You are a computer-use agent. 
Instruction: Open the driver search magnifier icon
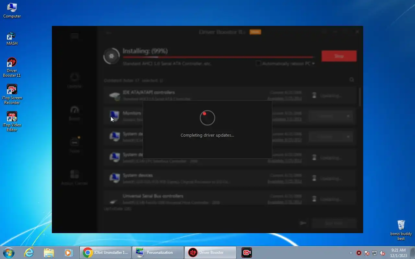352,80
